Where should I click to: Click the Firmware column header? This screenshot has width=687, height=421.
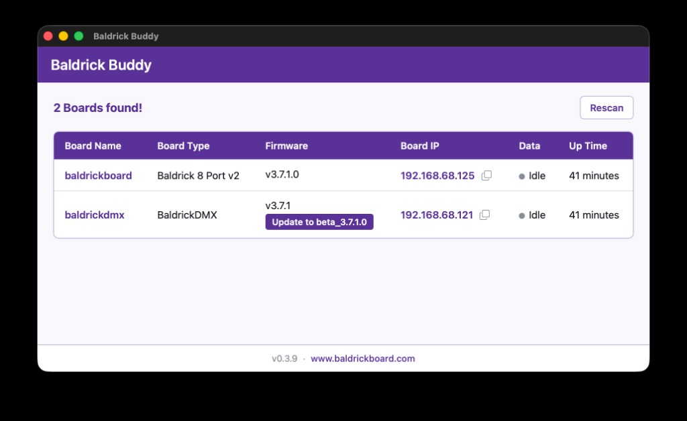pyautogui.click(x=286, y=145)
